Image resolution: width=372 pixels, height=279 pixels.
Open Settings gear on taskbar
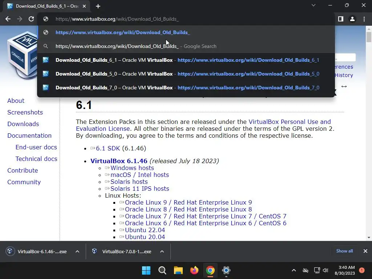coord(226,270)
